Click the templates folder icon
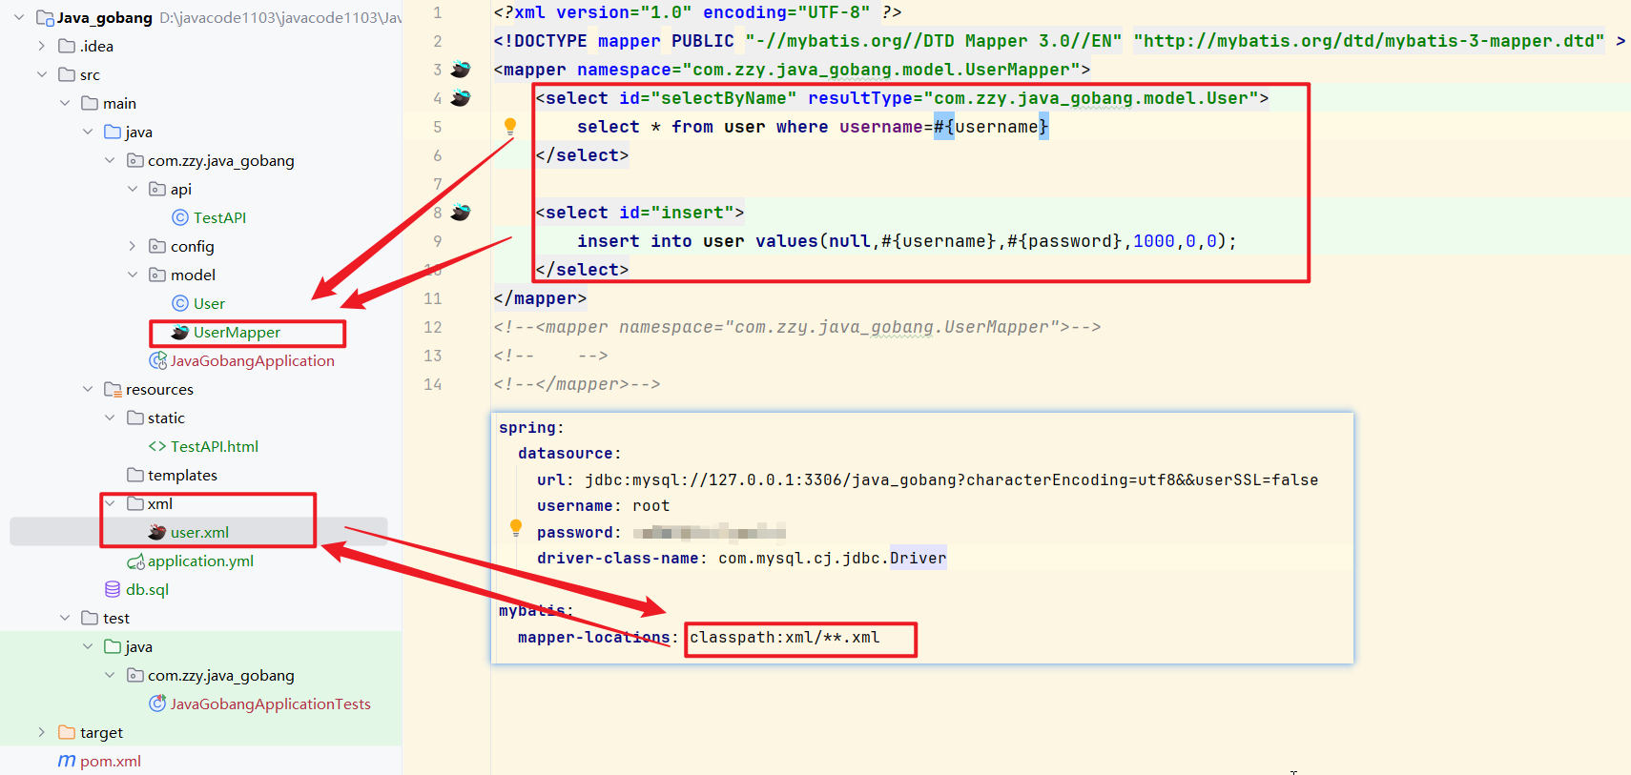The width and height of the screenshot is (1631, 775). [x=135, y=475]
